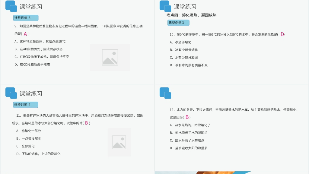This screenshot has width=309, height=174.
Task: Click the image placeholder icon on question 11 slide
Action: tap(119, 142)
